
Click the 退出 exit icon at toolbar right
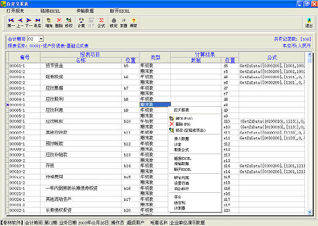click(x=309, y=23)
